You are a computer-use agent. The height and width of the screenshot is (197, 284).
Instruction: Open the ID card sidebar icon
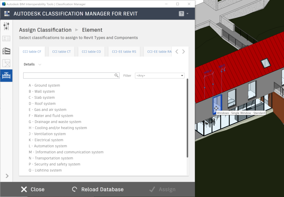(x=6, y=38)
